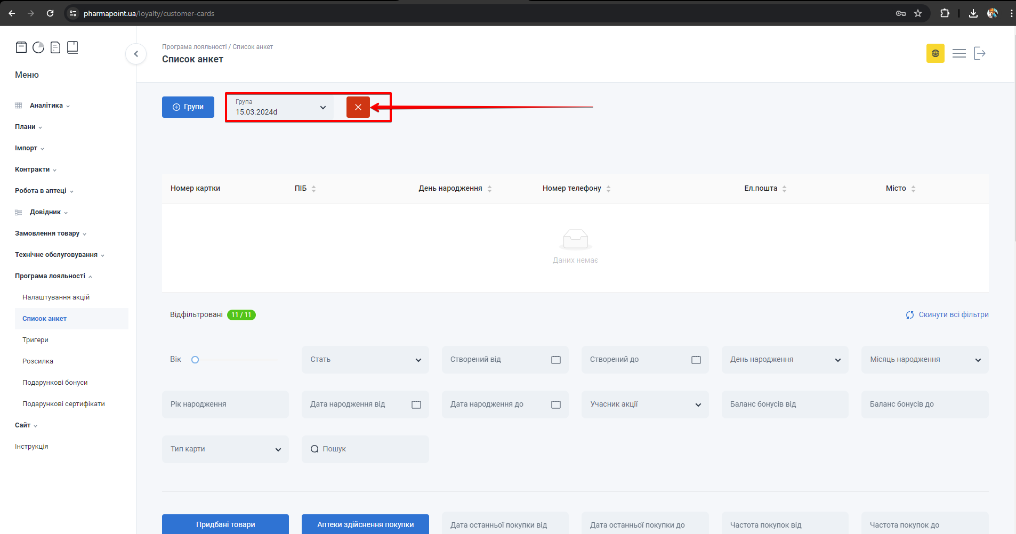Open the hamburger menu icon at top right
The height and width of the screenshot is (534, 1016).
coord(959,53)
